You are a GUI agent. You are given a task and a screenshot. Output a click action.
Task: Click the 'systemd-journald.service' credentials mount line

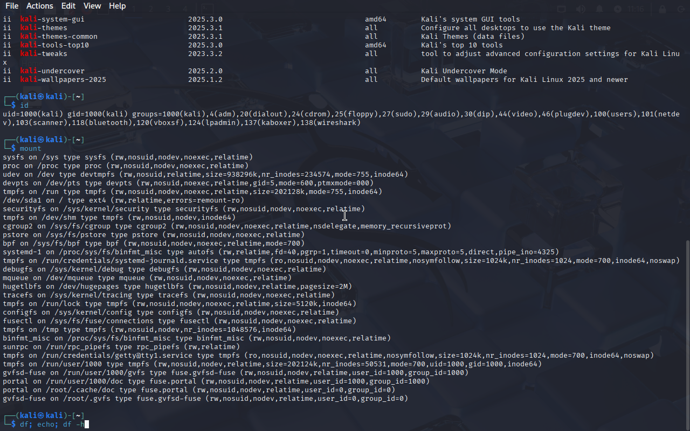point(341,261)
